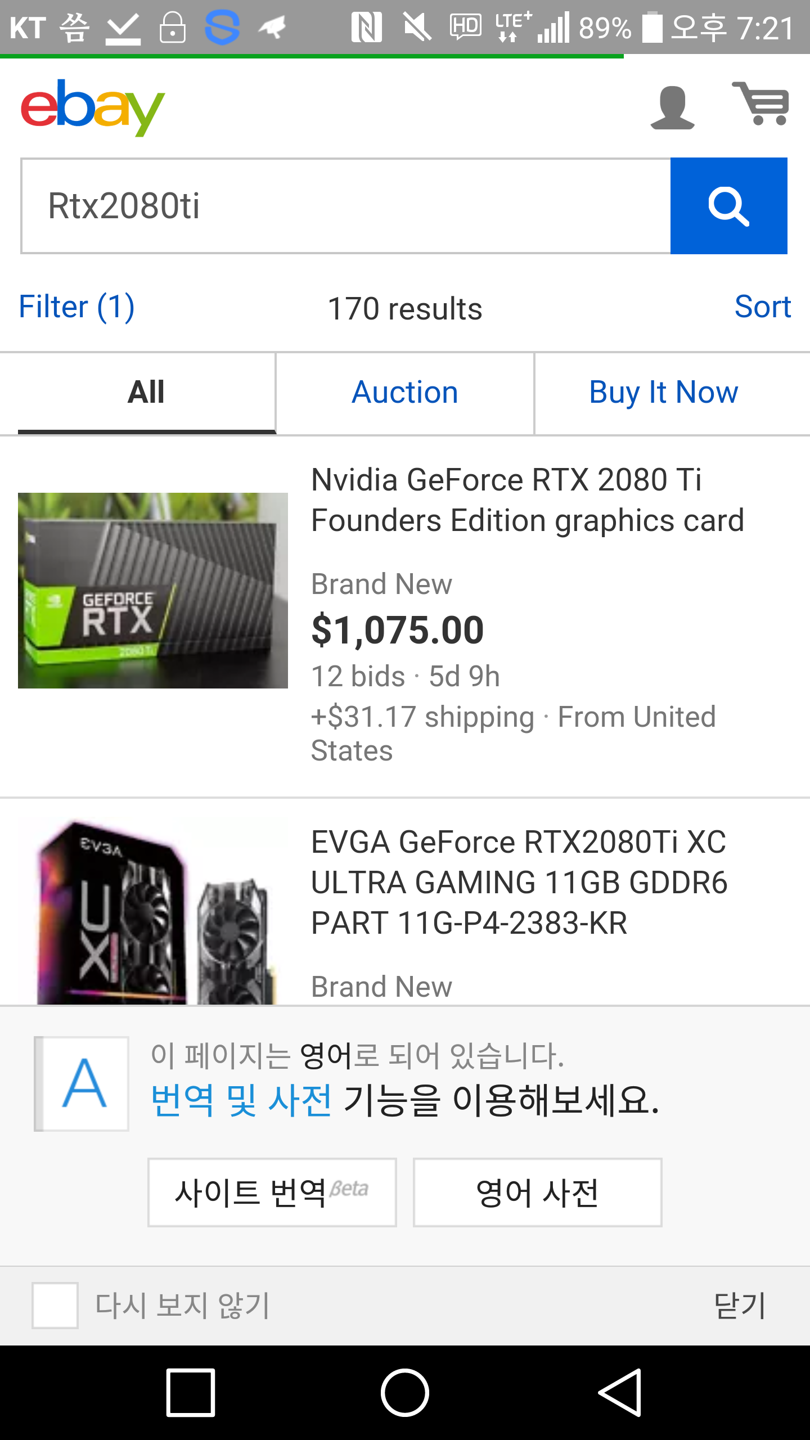This screenshot has width=810, height=1440.
Task: Open the Sort options
Action: 762,307
